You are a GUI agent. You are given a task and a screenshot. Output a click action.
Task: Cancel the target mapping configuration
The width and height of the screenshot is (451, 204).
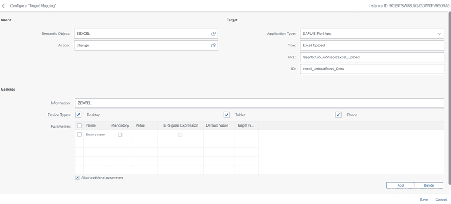441,200
